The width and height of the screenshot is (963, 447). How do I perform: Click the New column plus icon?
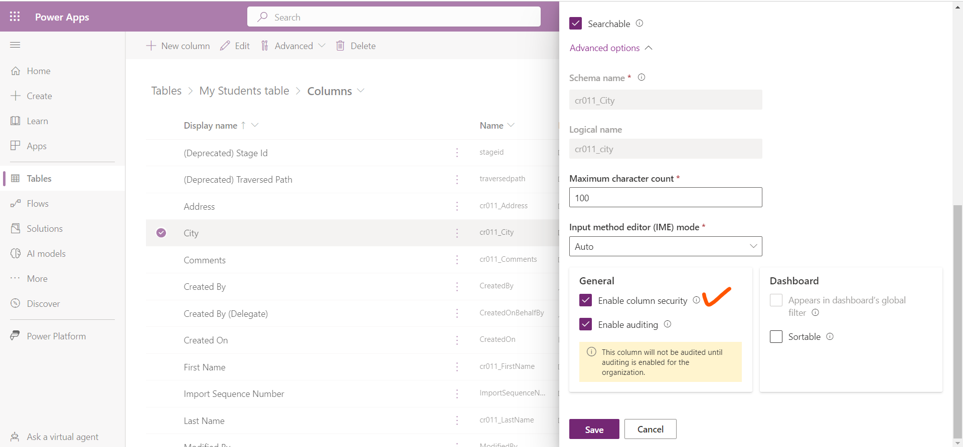click(x=151, y=46)
